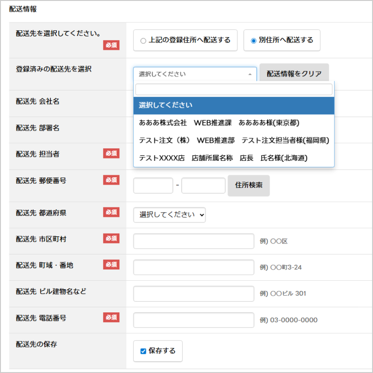Click the 電話番号 input field

click(193, 320)
